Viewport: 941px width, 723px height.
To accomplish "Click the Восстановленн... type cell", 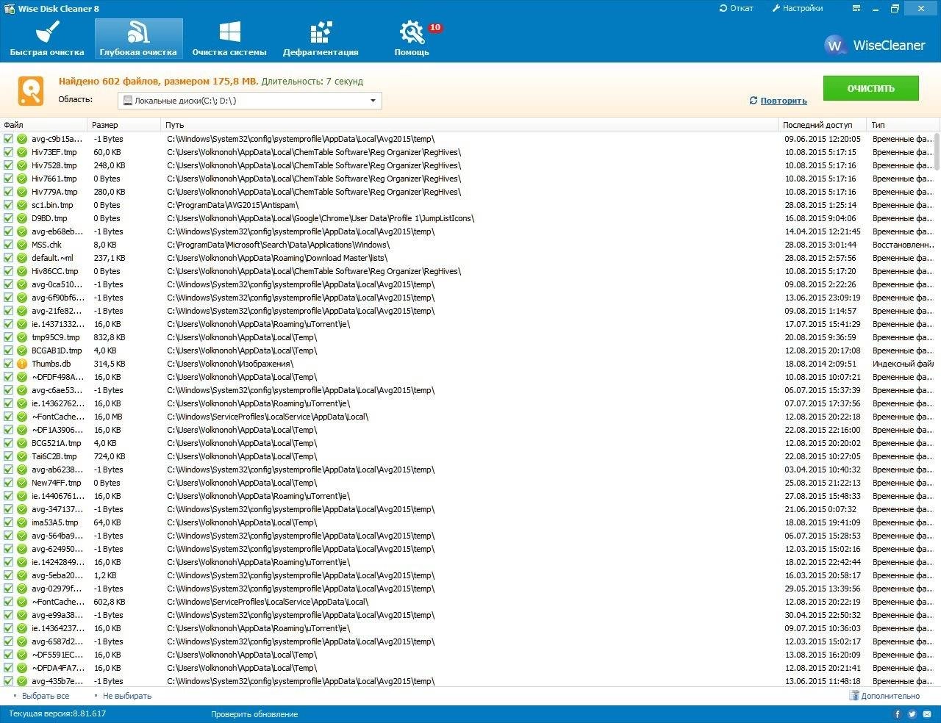I will (903, 245).
